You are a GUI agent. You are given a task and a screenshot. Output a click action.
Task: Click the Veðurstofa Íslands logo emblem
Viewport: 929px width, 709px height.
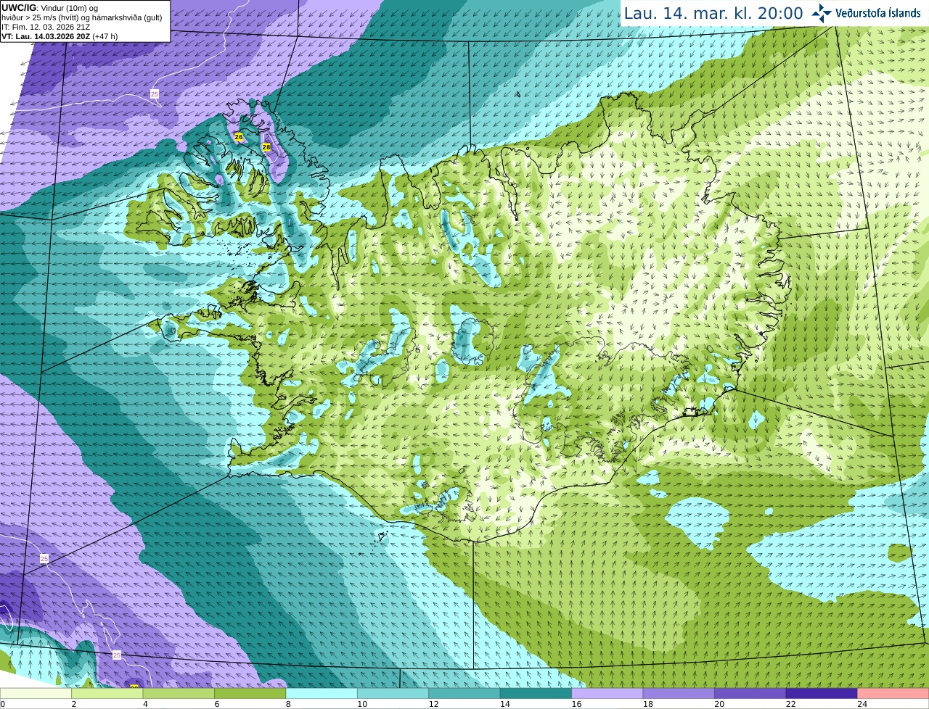point(822,13)
